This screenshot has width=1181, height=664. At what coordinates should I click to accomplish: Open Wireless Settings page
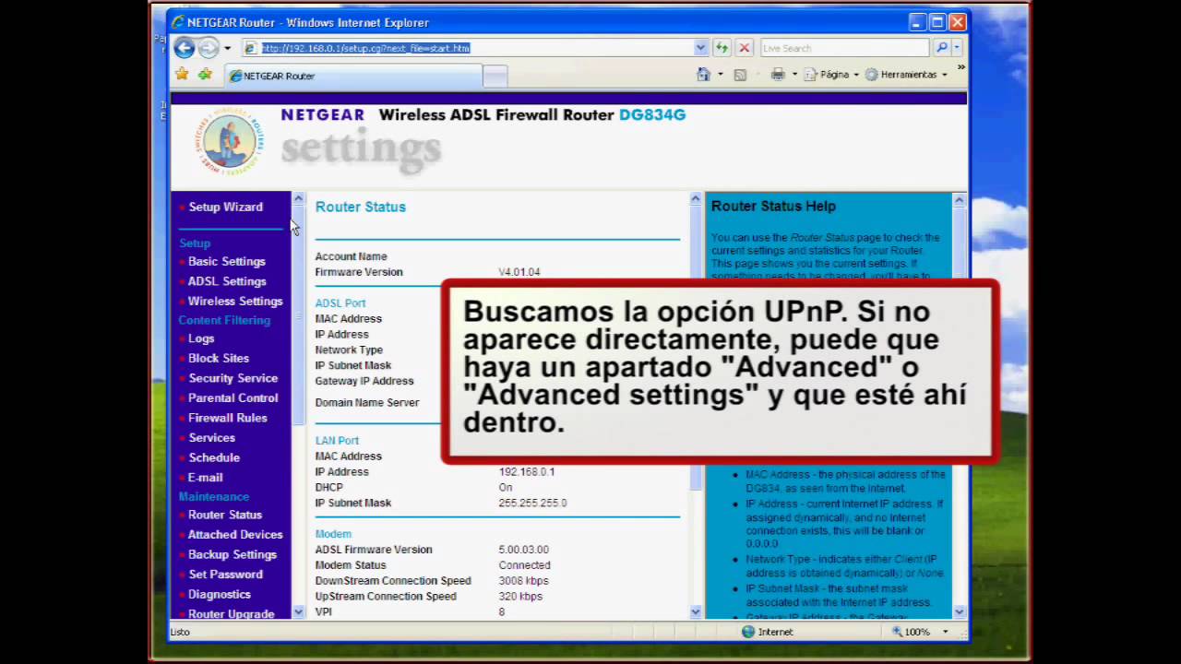[235, 302]
